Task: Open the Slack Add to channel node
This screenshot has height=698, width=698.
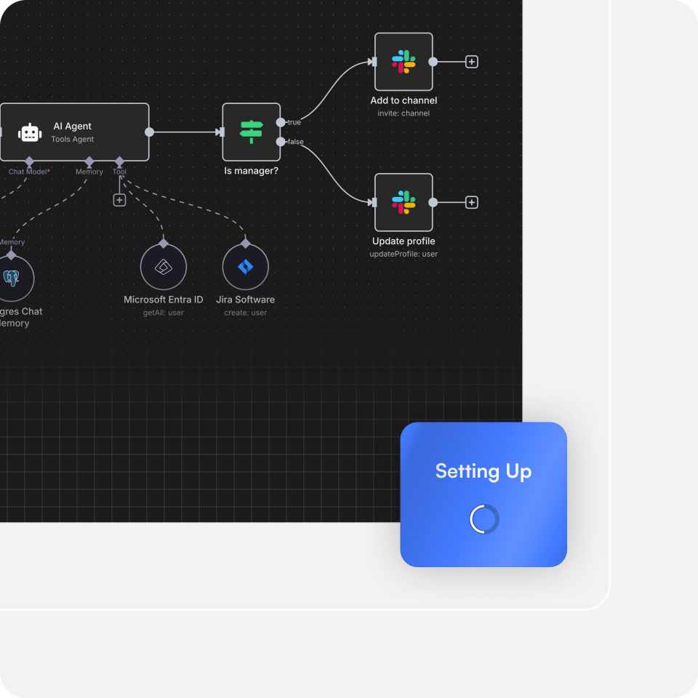Action: tap(404, 62)
